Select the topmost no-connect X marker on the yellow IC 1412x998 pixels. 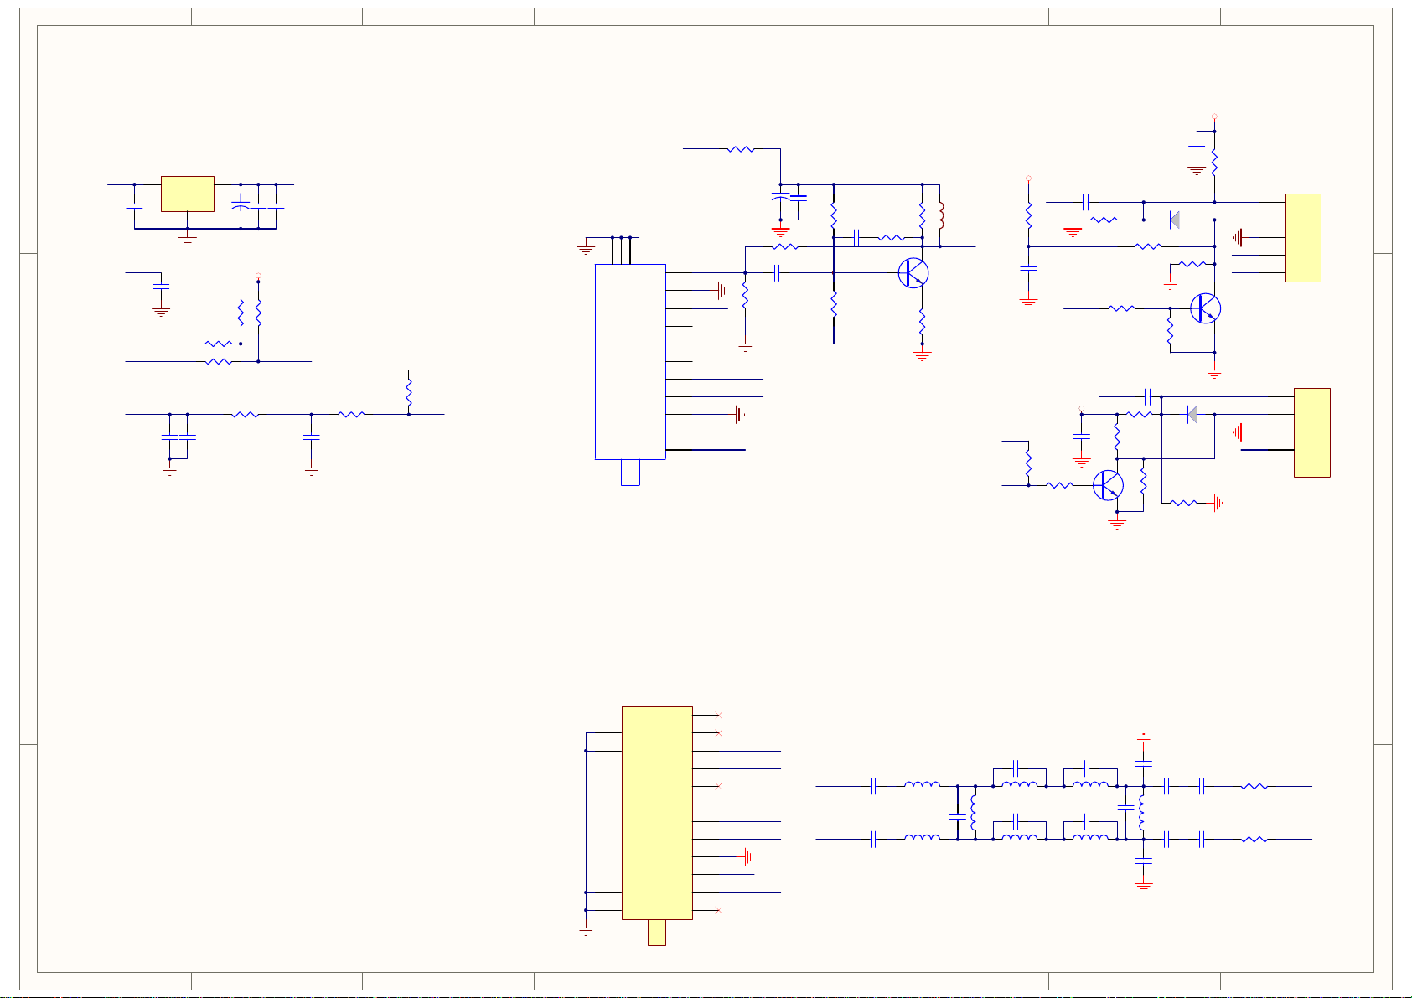[x=718, y=715]
